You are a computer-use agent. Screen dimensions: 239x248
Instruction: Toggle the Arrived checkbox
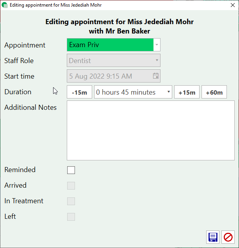click(71, 186)
